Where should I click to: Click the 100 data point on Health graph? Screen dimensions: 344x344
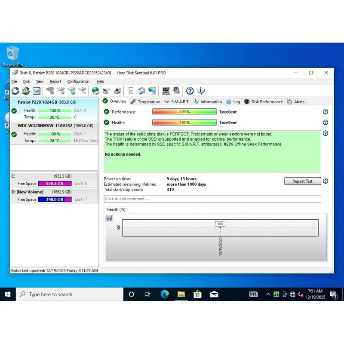[x=220, y=227]
